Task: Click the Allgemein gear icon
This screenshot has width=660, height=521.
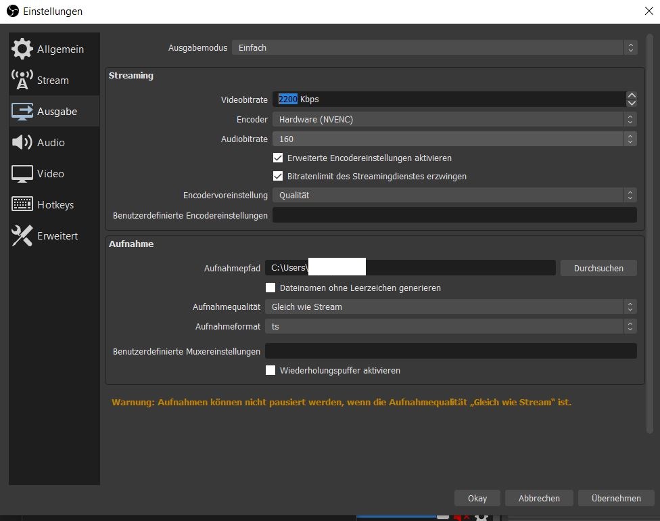Action: coord(22,49)
